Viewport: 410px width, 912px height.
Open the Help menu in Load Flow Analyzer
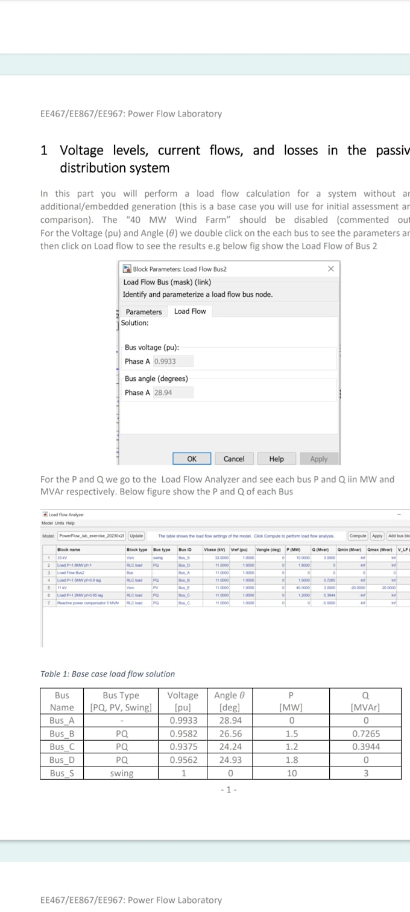[71, 523]
